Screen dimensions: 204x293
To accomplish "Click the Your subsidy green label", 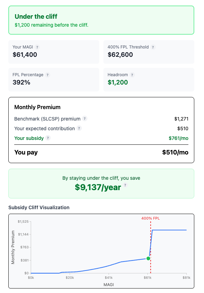I will pyautogui.click(x=28, y=138).
